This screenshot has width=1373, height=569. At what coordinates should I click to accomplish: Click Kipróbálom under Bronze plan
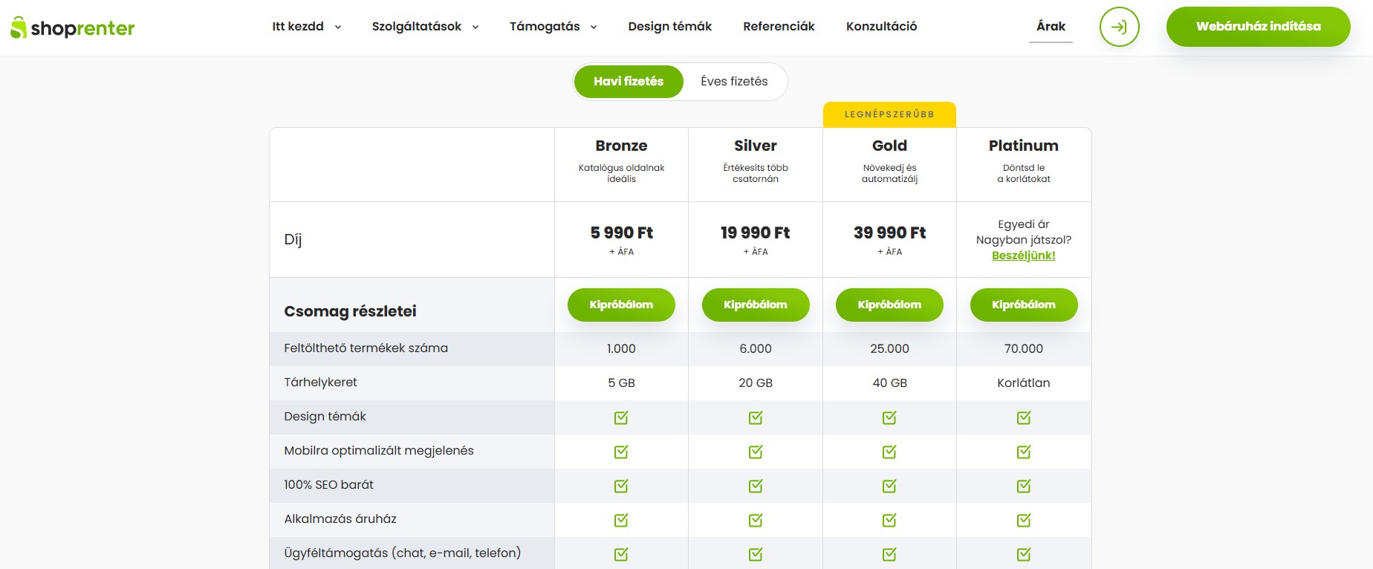click(x=621, y=305)
